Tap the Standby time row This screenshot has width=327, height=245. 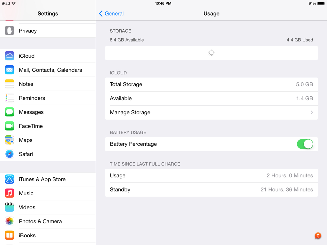point(211,189)
